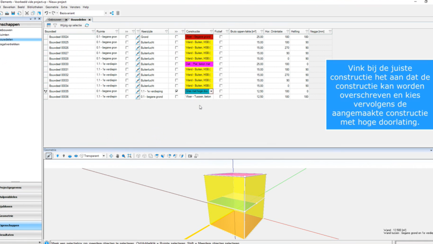Click the filter funnel icon in Bouwdelen toolbar
This screenshot has width=433, height=244.
[x=55, y=25]
